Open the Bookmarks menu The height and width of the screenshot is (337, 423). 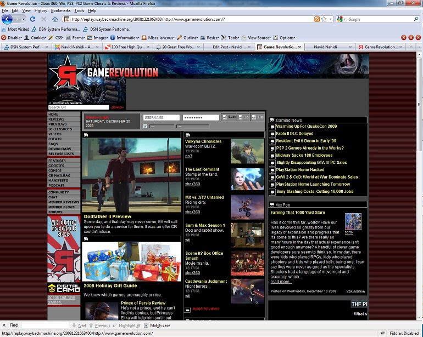tap(60, 10)
